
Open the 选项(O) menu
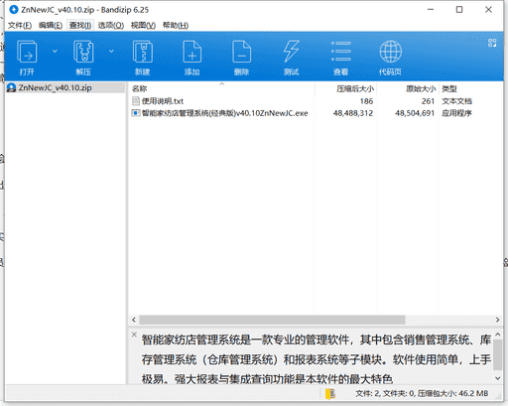coord(111,26)
